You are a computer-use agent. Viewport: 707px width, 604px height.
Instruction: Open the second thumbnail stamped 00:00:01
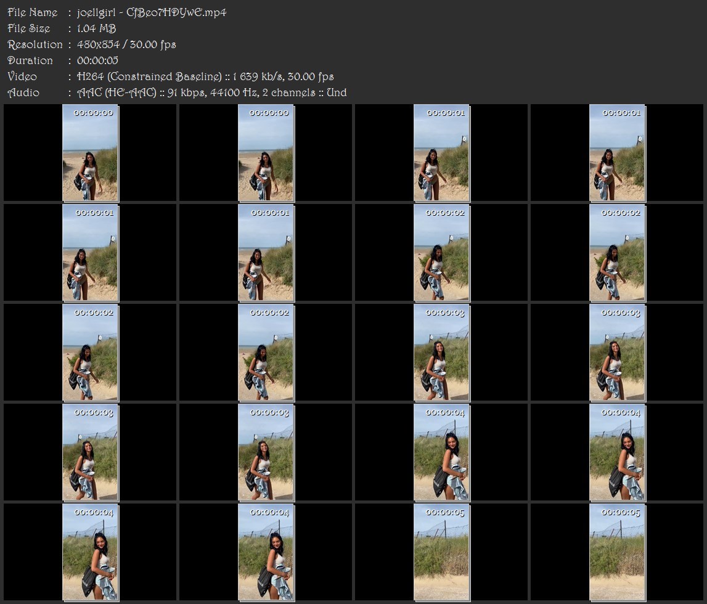(x=617, y=153)
